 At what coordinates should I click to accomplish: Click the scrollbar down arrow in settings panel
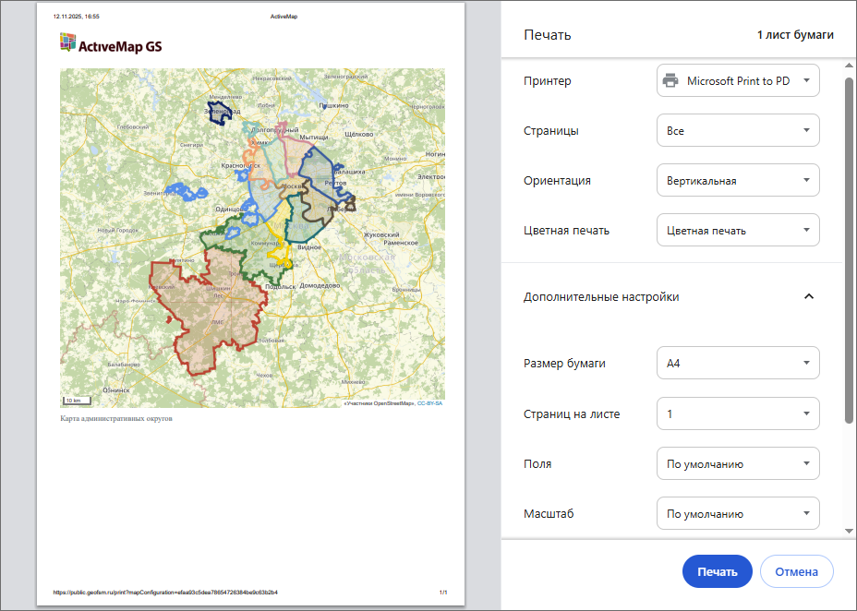click(849, 532)
